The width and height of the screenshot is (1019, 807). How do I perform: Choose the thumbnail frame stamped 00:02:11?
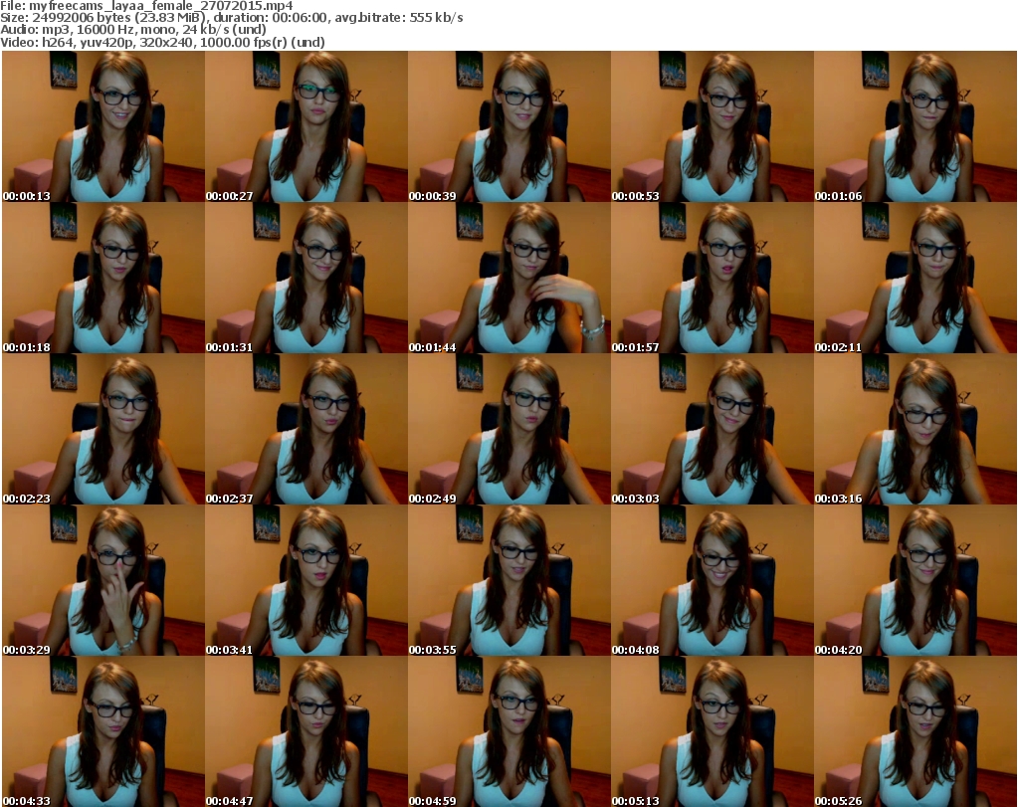(916, 278)
